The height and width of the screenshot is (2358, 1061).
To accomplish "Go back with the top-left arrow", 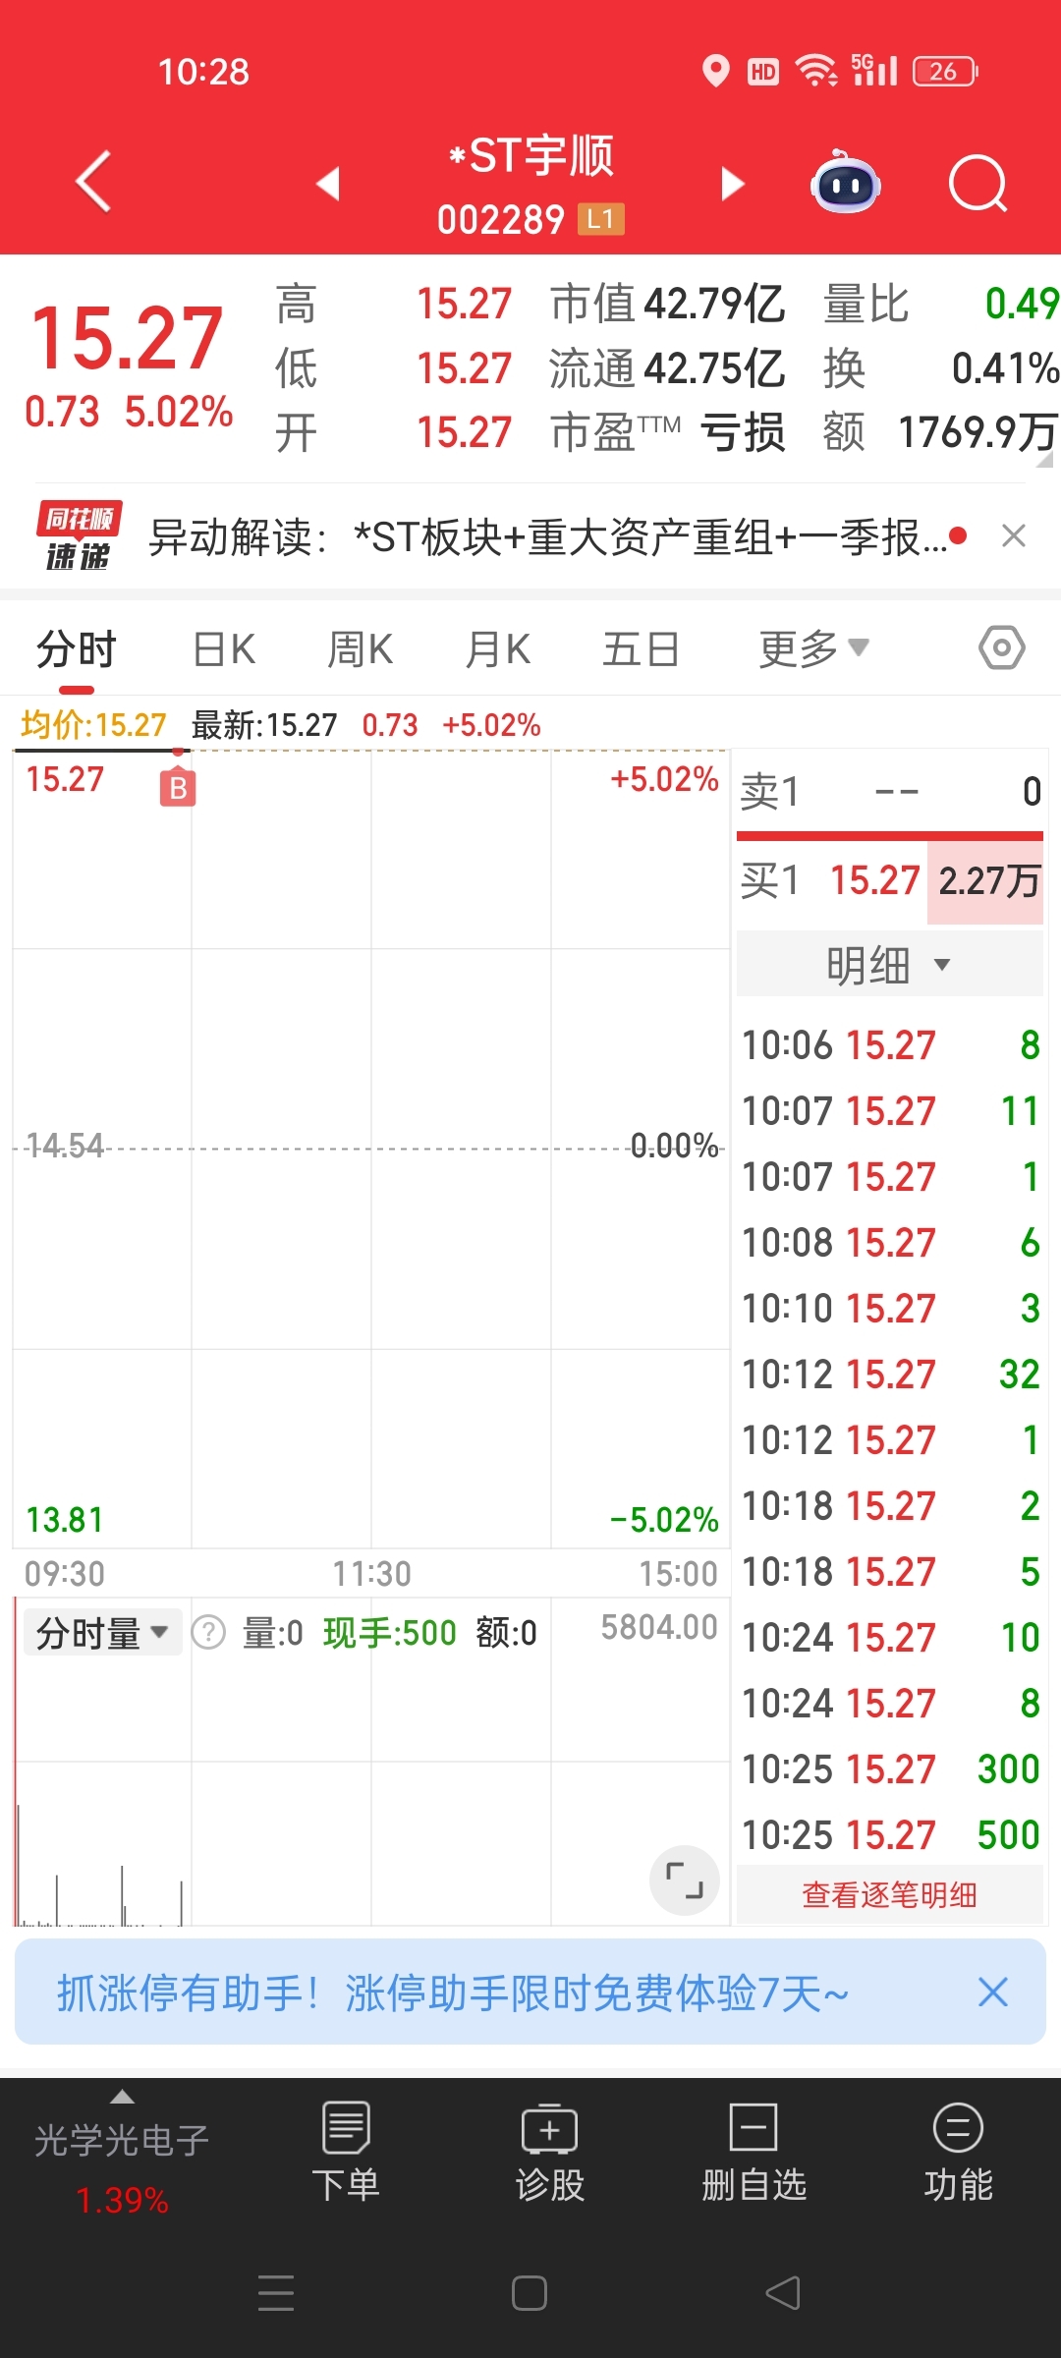I will [x=93, y=182].
